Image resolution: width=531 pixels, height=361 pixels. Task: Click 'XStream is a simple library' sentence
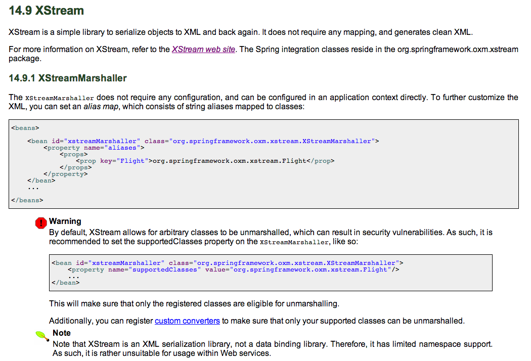click(x=240, y=32)
